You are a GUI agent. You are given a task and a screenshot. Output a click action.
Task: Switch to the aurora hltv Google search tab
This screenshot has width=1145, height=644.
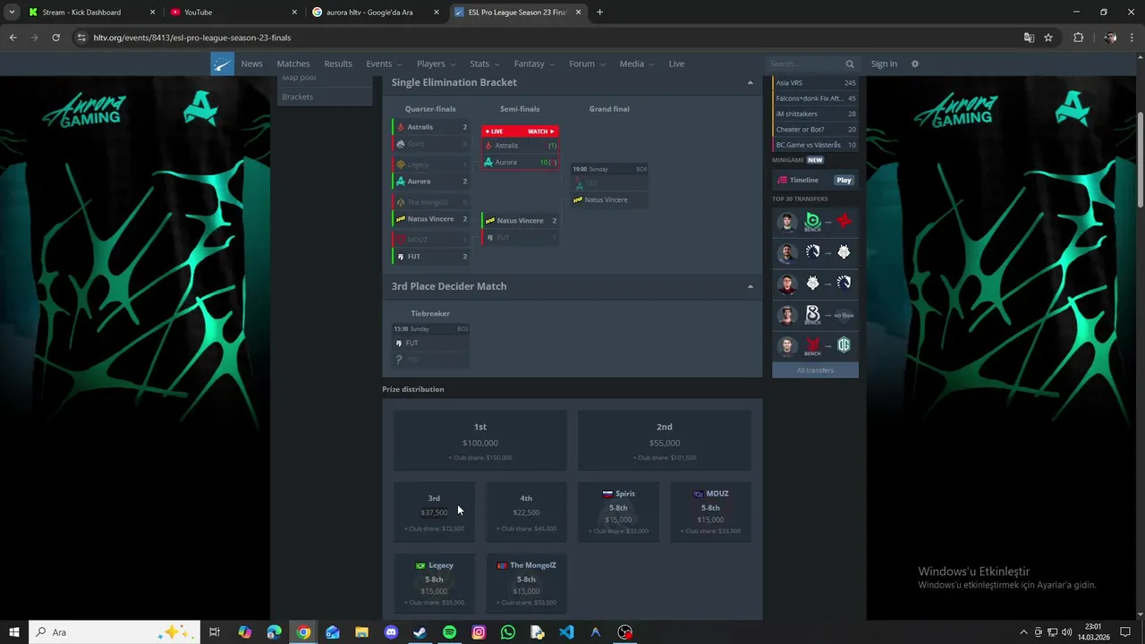[x=376, y=13]
